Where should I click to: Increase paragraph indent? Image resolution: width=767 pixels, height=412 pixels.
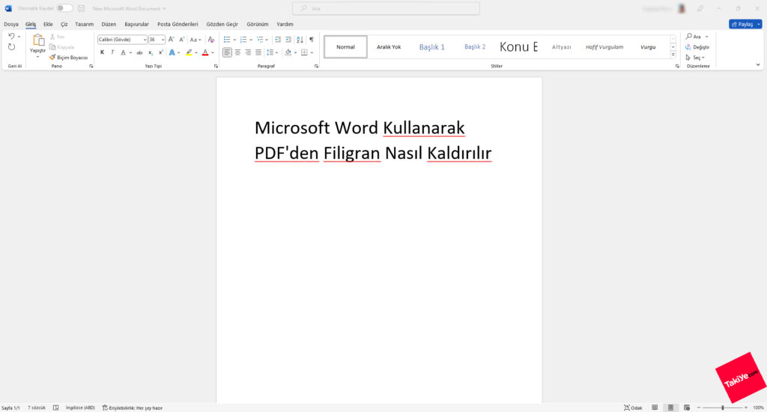point(288,40)
